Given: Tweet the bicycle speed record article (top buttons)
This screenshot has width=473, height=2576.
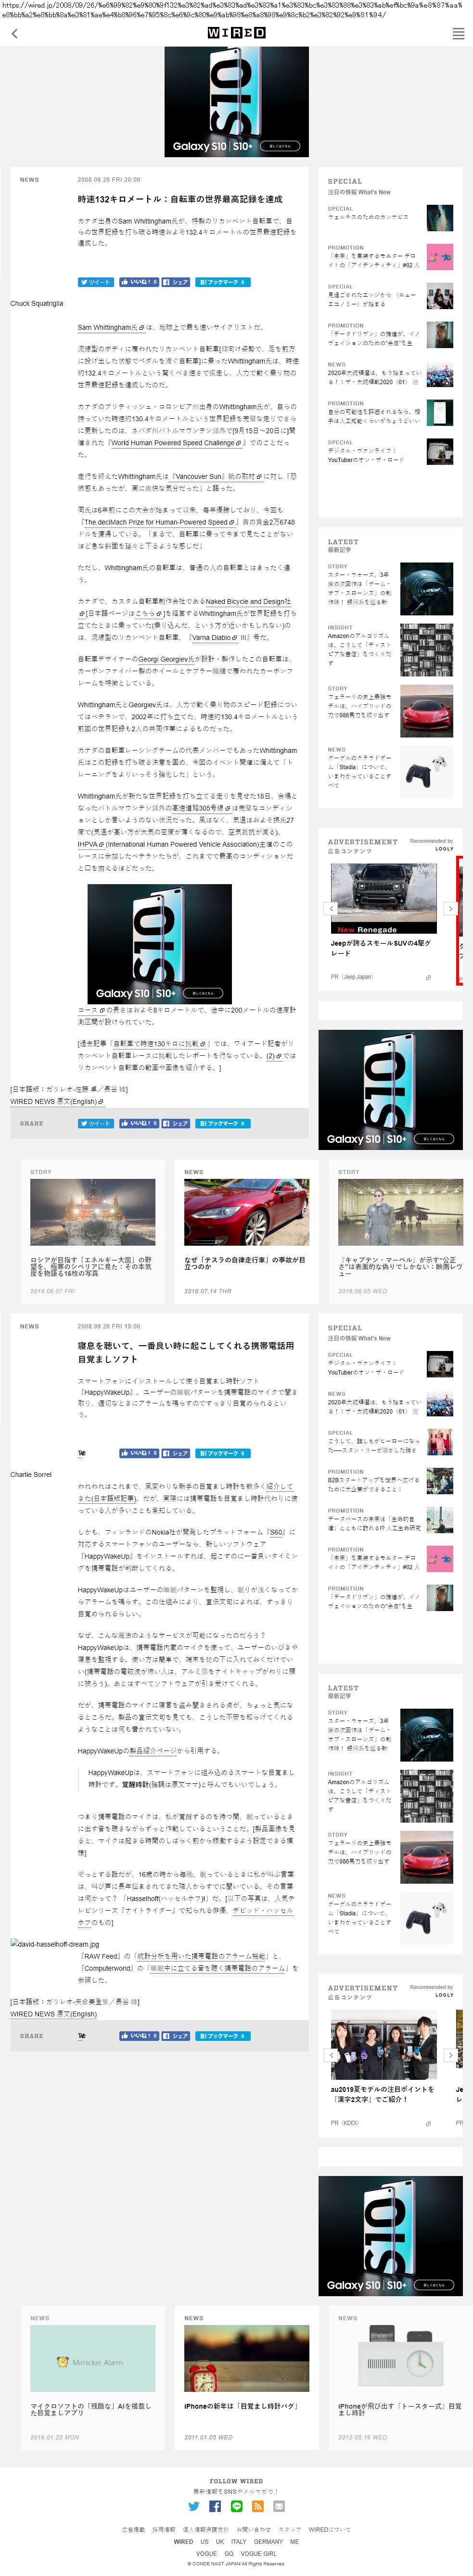Looking at the screenshot, I should point(96,282).
